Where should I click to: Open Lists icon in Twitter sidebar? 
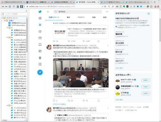(40, 51)
